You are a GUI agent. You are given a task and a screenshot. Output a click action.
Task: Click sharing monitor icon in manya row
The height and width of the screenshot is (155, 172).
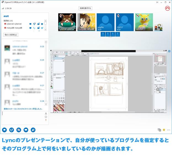(x=42, y=28)
